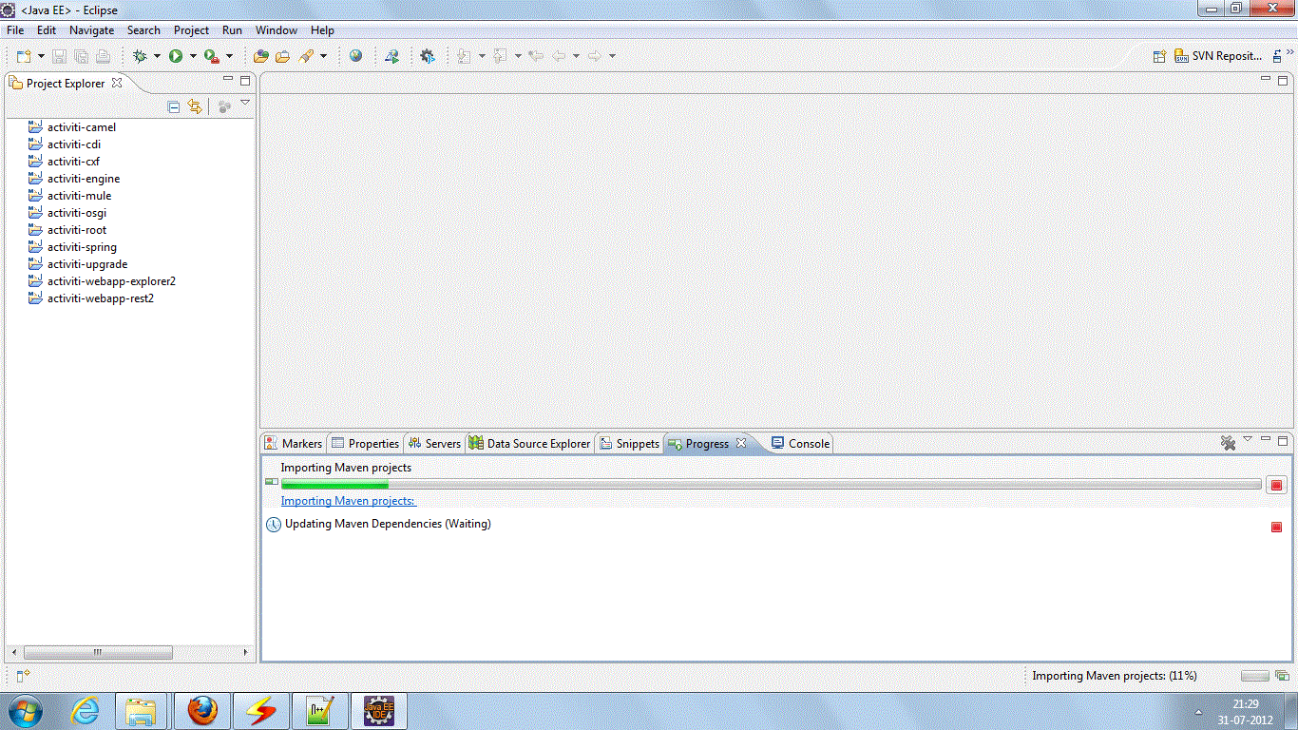
Task: Open the New wizard dropdown arrow
Action: (41, 56)
